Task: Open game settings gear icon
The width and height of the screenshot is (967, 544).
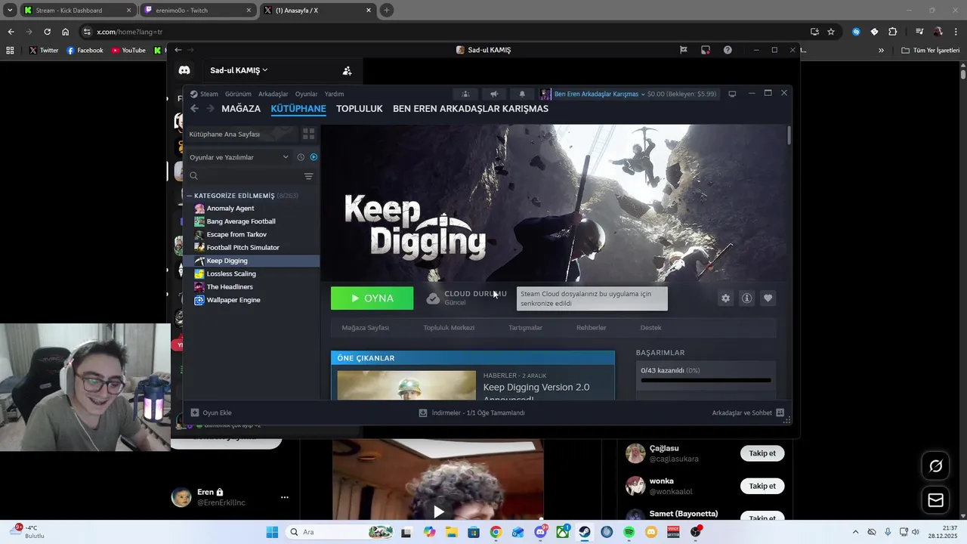Action: click(x=725, y=298)
